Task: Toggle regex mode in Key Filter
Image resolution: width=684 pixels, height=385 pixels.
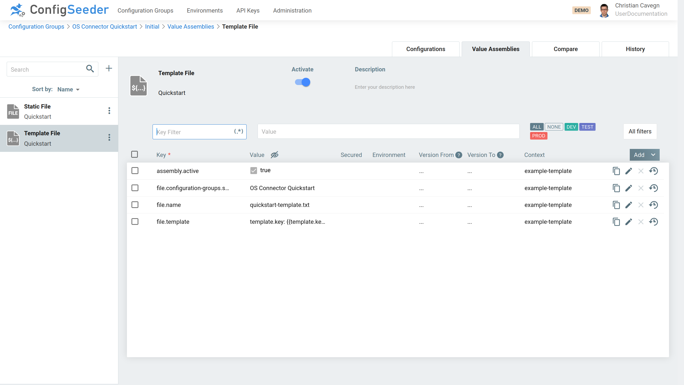Action: click(239, 131)
